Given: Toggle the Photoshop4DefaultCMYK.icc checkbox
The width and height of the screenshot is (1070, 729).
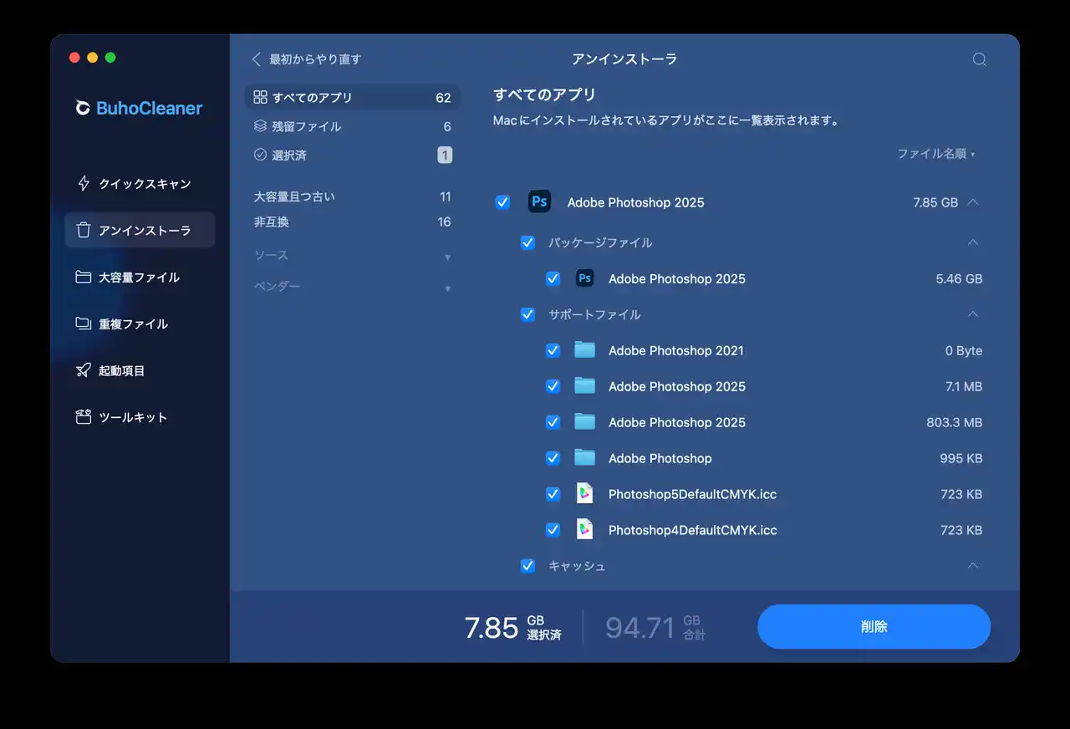Looking at the screenshot, I should pyautogui.click(x=553, y=530).
